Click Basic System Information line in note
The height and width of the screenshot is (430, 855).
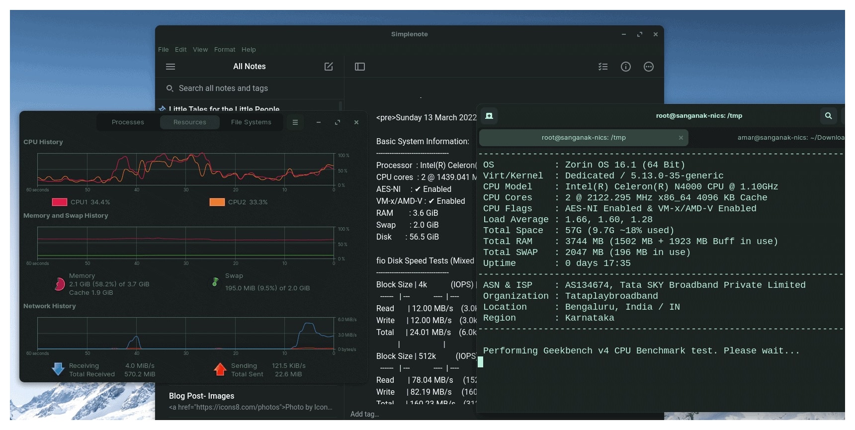[x=423, y=142]
